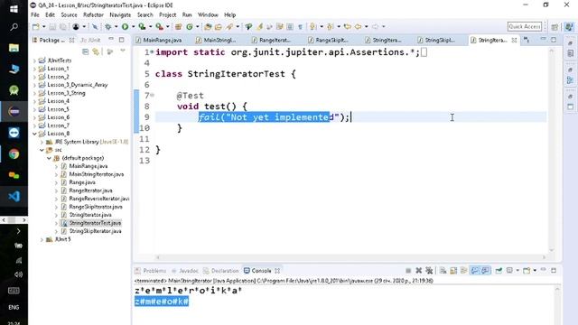Click the Back navigation arrow icon

pyautogui.click(x=358, y=26)
